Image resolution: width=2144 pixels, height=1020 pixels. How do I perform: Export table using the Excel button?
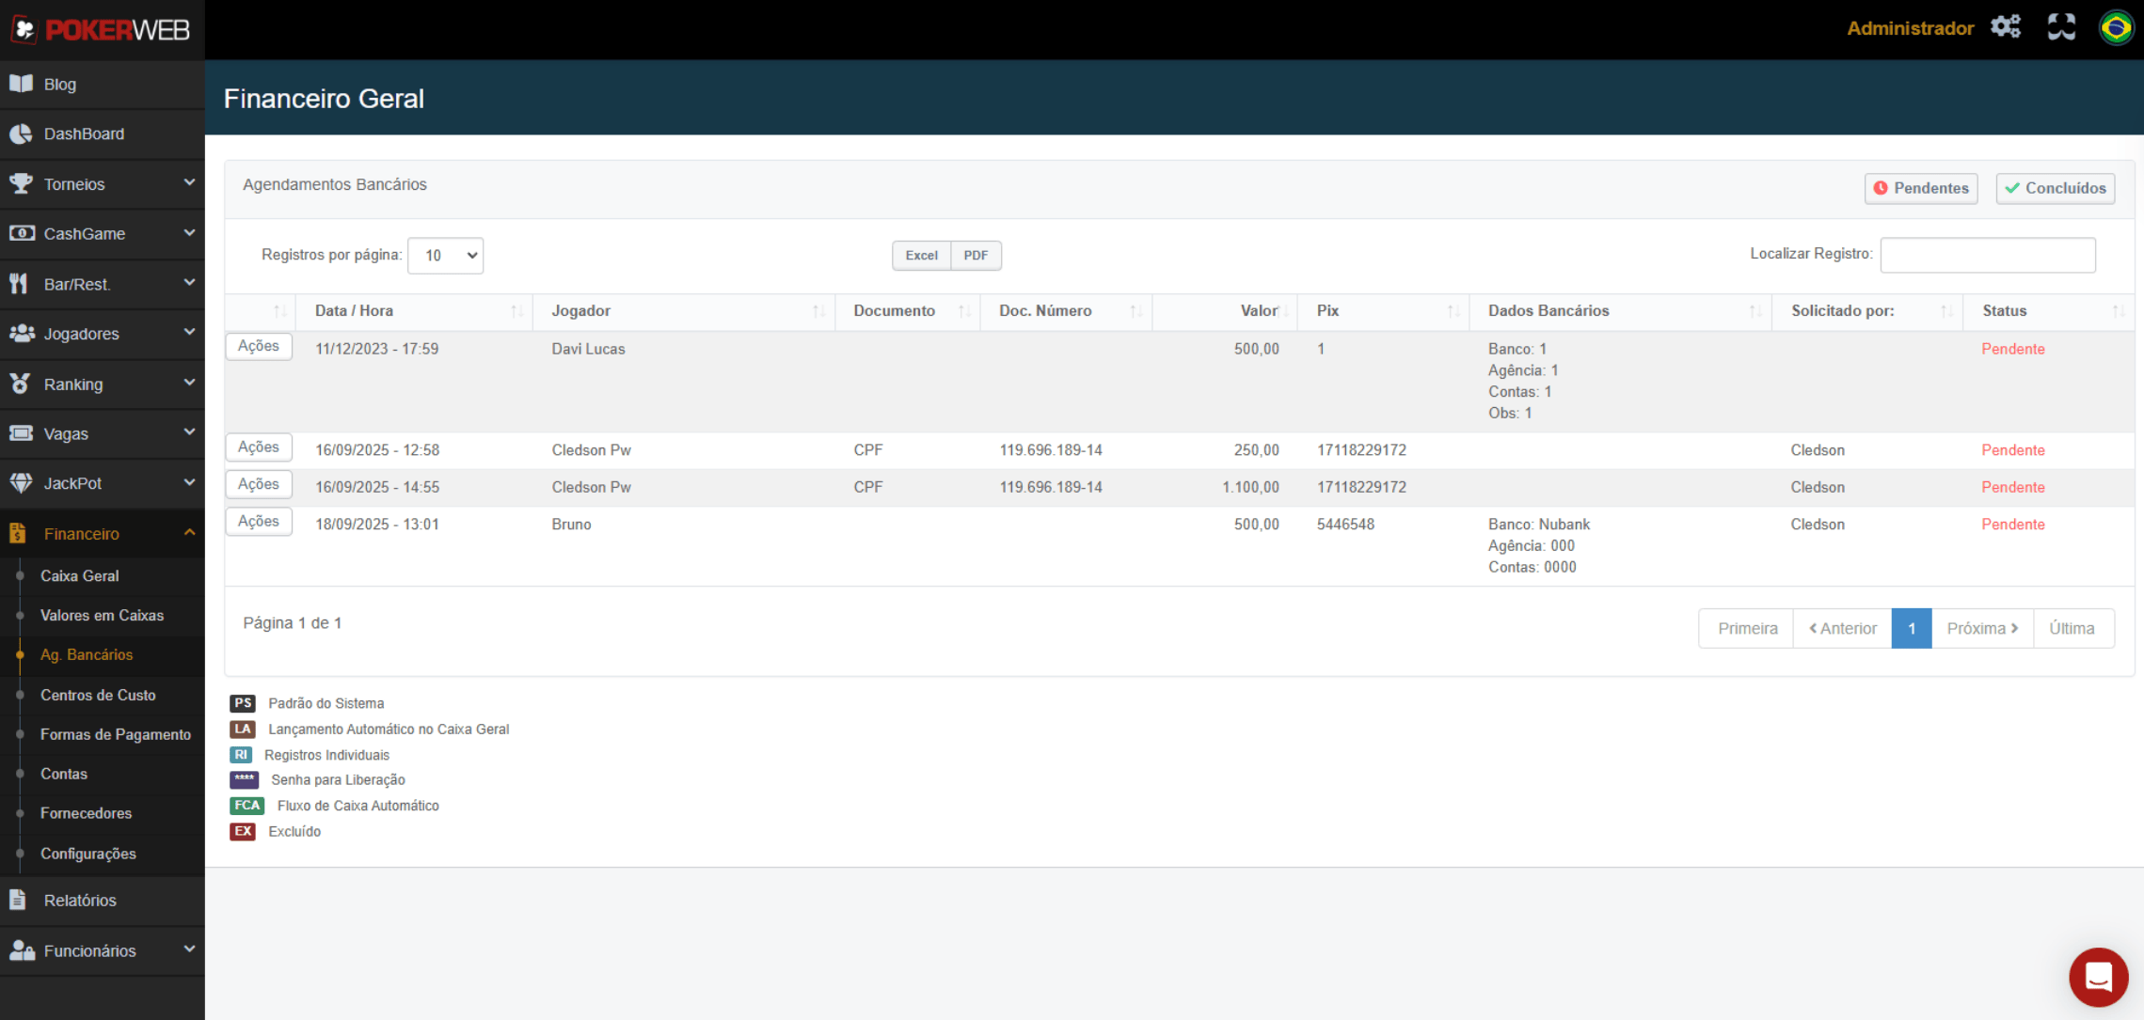(921, 256)
